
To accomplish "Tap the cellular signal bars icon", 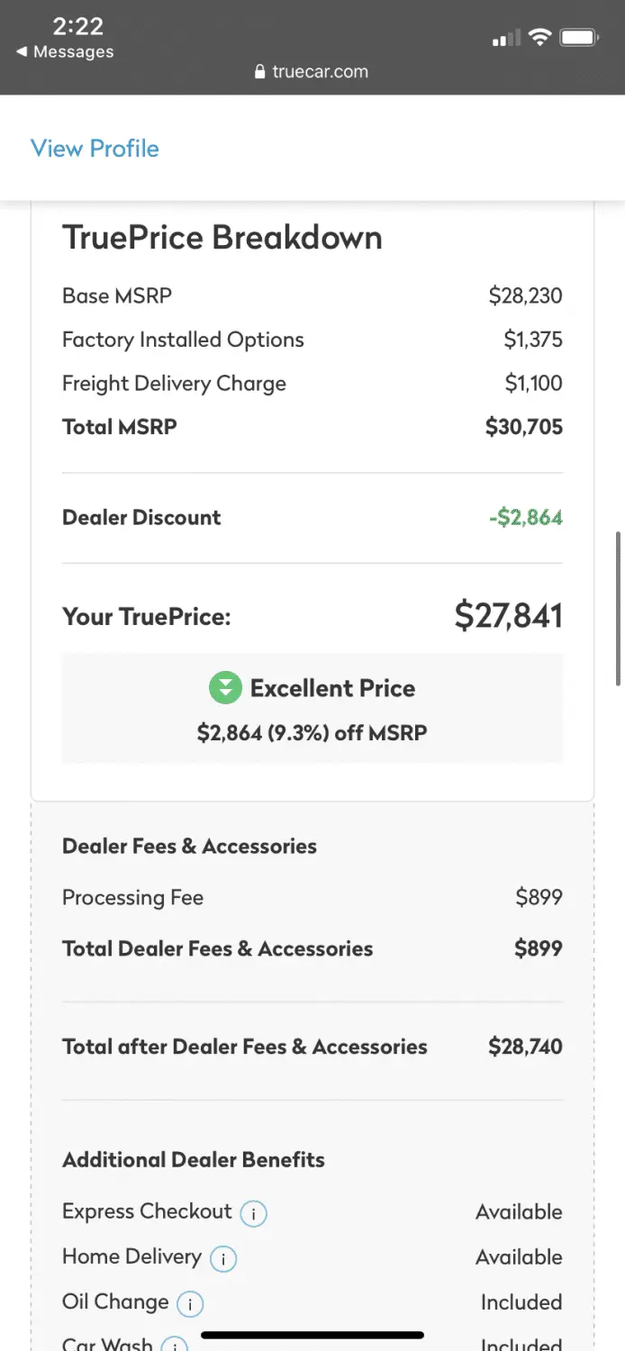I will [506, 39].
